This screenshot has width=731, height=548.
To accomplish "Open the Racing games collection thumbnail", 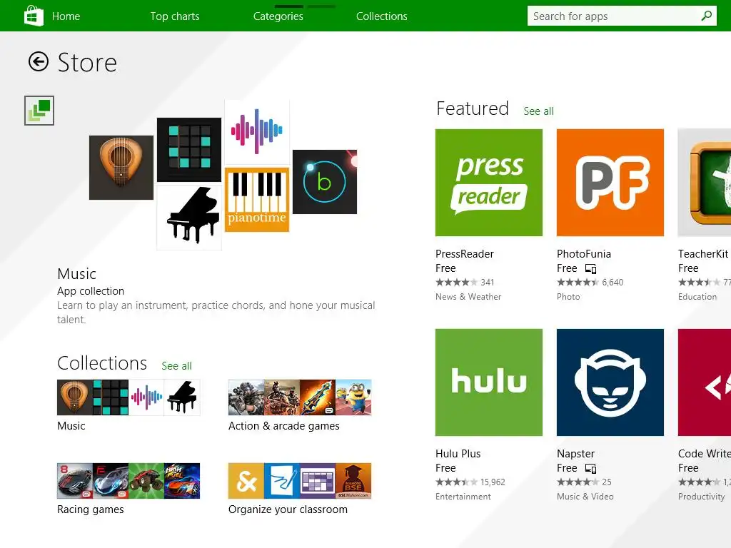I will (x=128, y=481).
